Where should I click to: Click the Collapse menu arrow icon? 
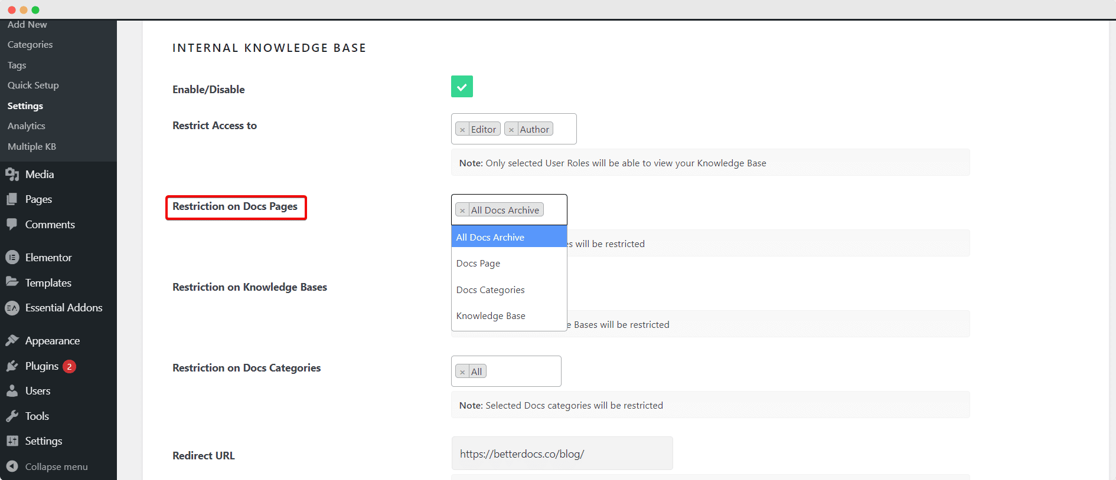click(12, 466)
